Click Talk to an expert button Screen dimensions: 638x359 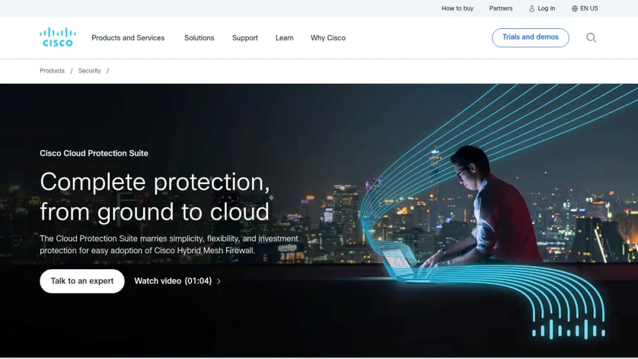tap(82, 281)
